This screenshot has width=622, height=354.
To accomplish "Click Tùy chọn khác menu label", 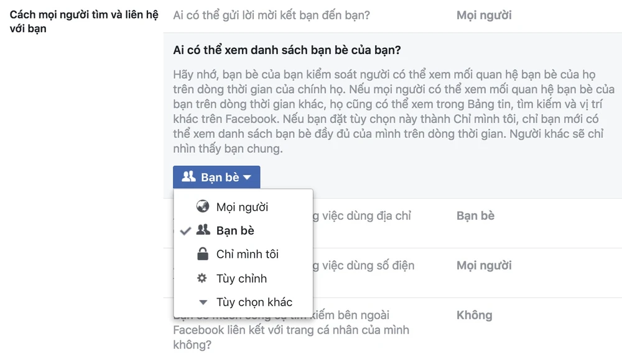I will click(x=254, y=302).
